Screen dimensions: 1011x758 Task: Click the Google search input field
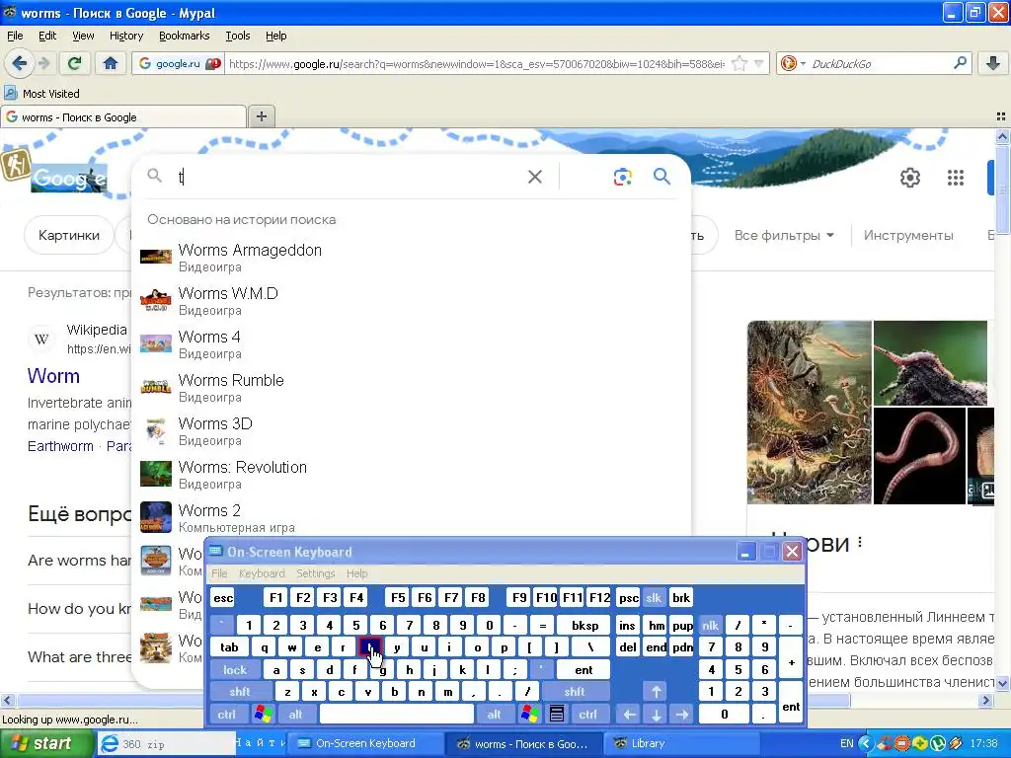[349, 177]
